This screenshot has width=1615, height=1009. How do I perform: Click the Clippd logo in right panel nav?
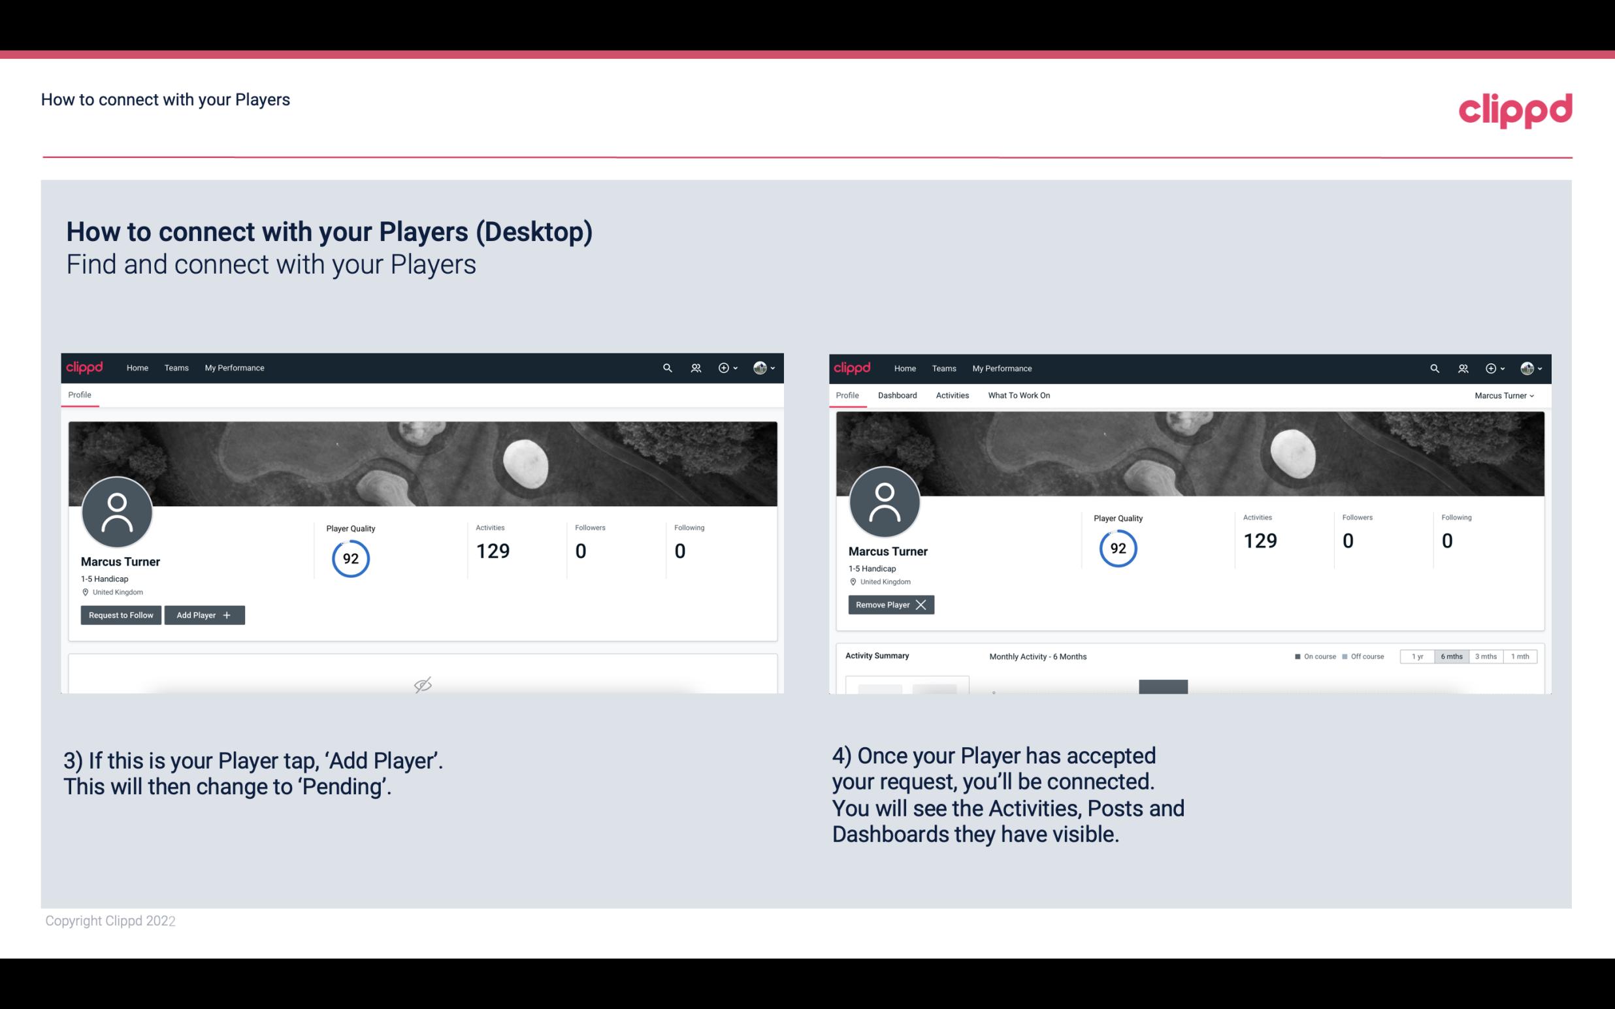click(x=851, y=368)
